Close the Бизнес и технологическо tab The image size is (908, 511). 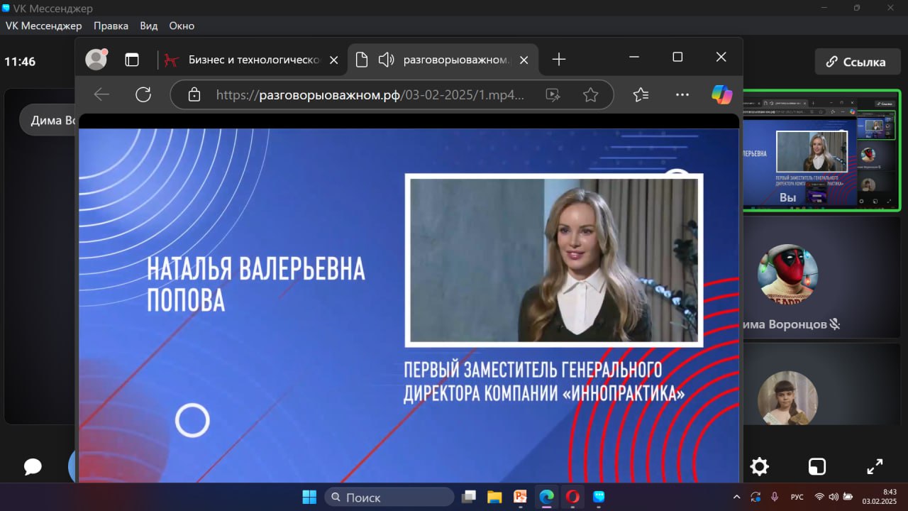click(334, 60)
